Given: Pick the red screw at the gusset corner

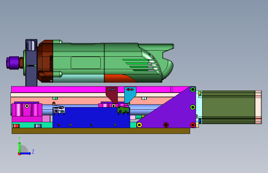Looking at the screenshot, I should pos(193,125).
